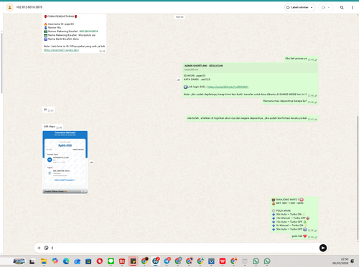Select the MAHJONG WAYS pola message

click(x=294, y=215)
